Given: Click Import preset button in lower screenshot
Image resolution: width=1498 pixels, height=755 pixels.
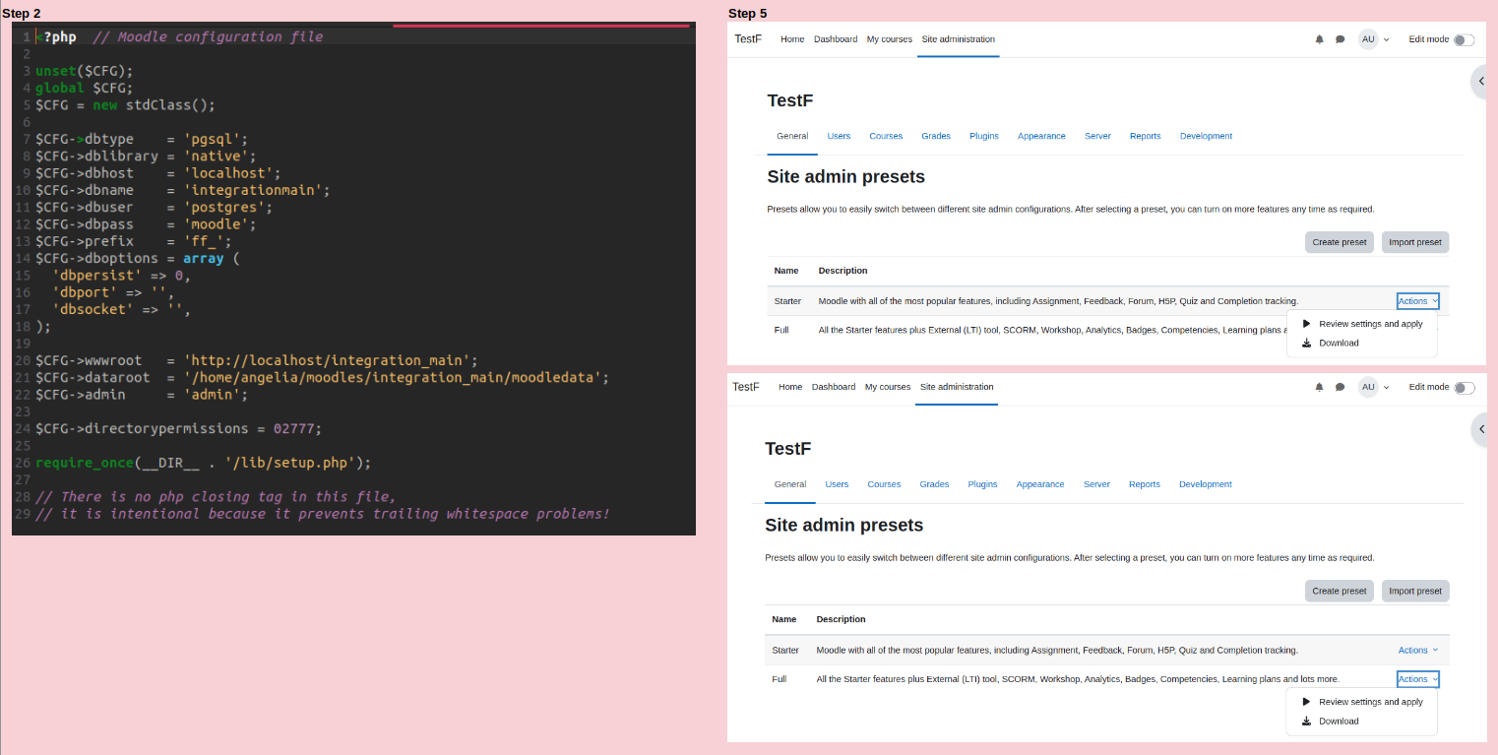Looking at the screenshot, I should pos(1415,591).
